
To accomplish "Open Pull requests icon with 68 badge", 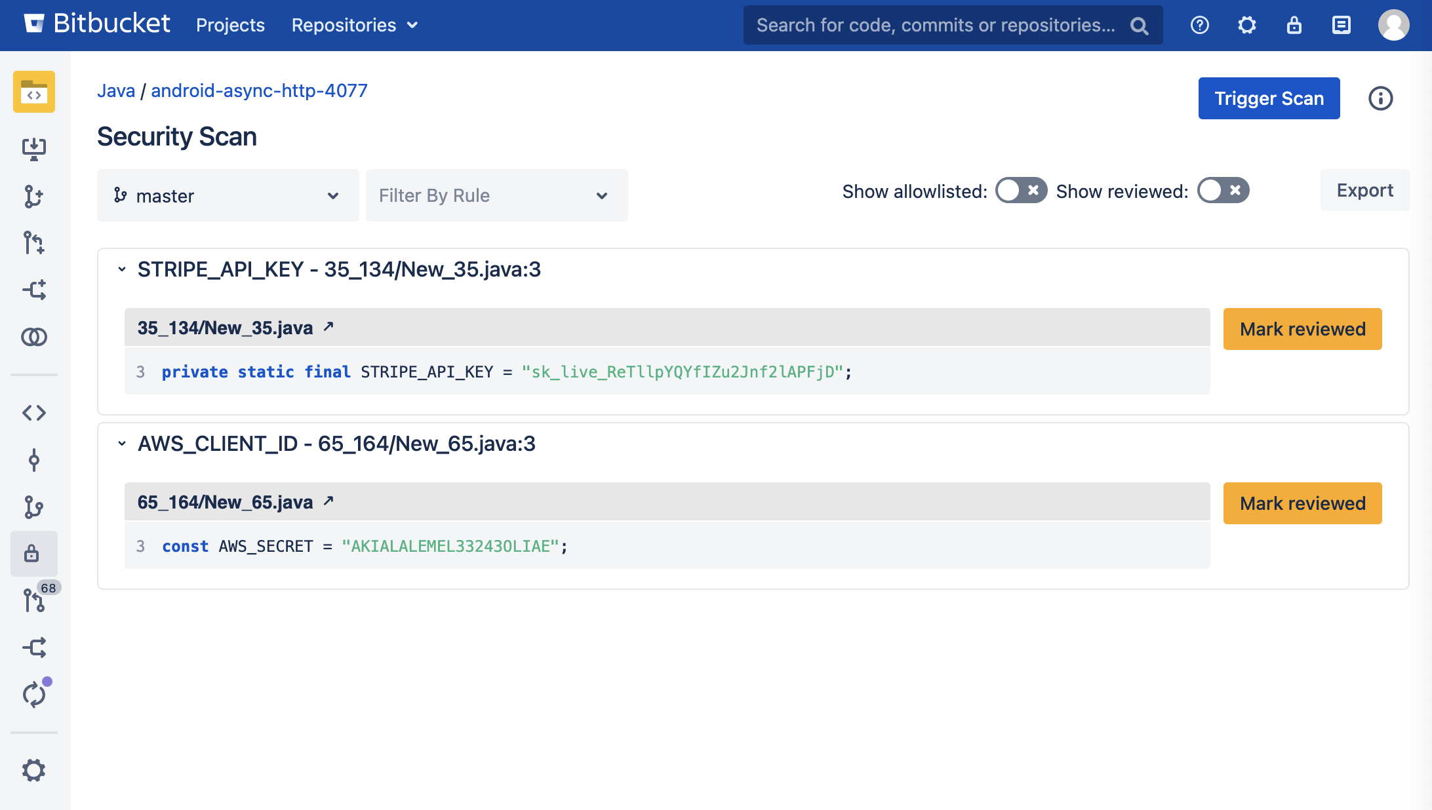I will tap(33, 600).
